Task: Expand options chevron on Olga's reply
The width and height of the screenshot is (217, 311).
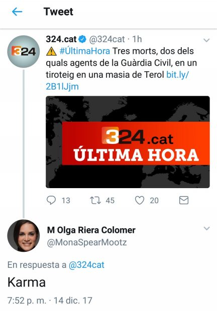Action: [x=206, y=229]
